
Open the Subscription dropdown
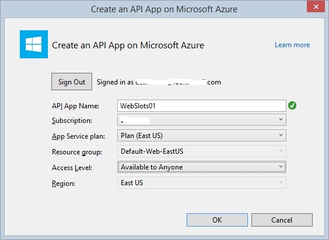click(202, 120)
